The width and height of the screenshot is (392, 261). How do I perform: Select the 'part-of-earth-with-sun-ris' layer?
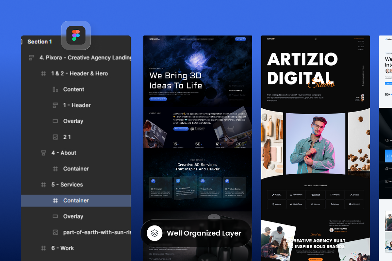click(x=76, y=232)
